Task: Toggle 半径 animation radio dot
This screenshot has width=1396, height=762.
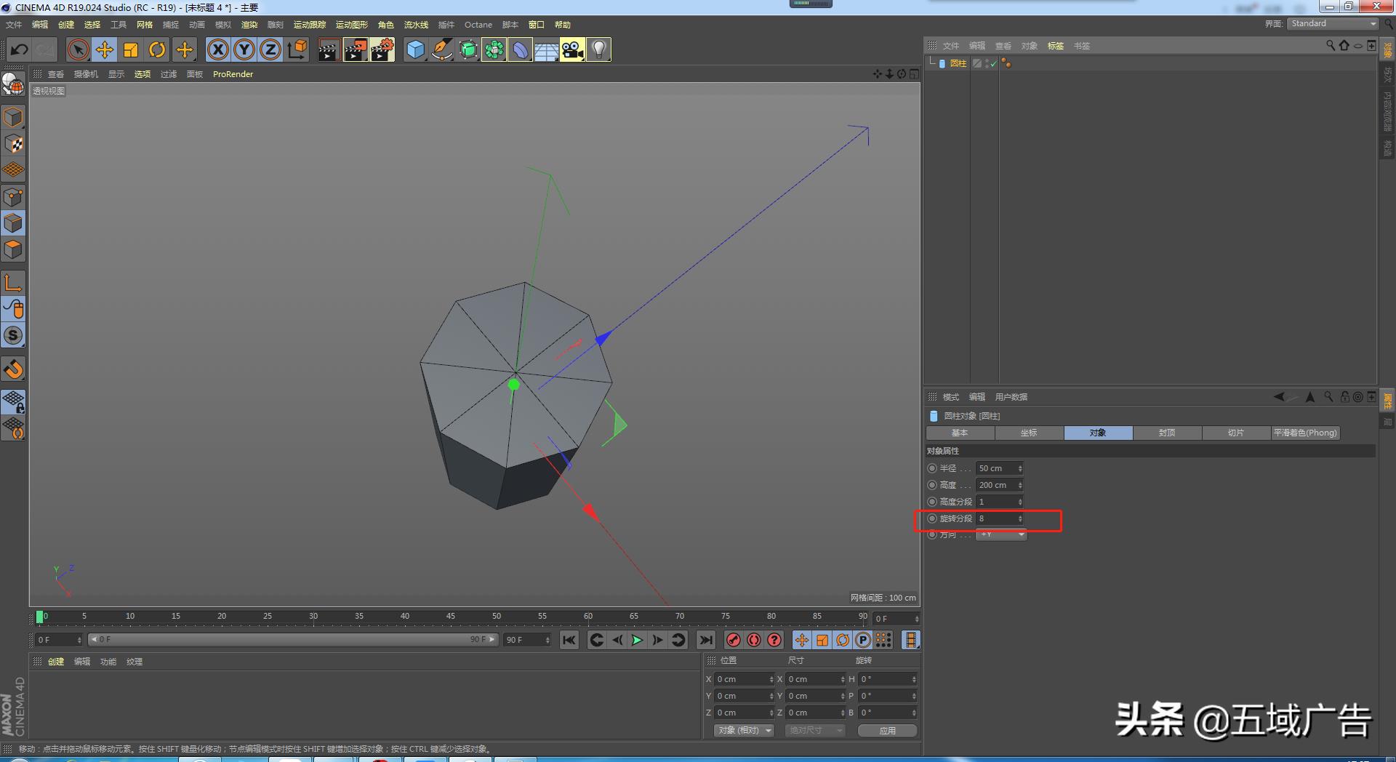Action: [932, 468]
